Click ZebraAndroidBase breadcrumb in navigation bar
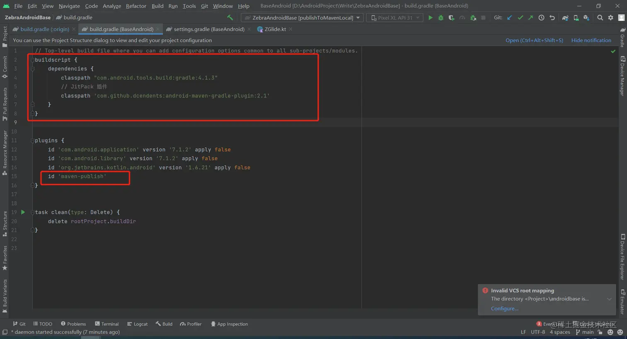Viewport: 627px width, 339px height. 28,17
